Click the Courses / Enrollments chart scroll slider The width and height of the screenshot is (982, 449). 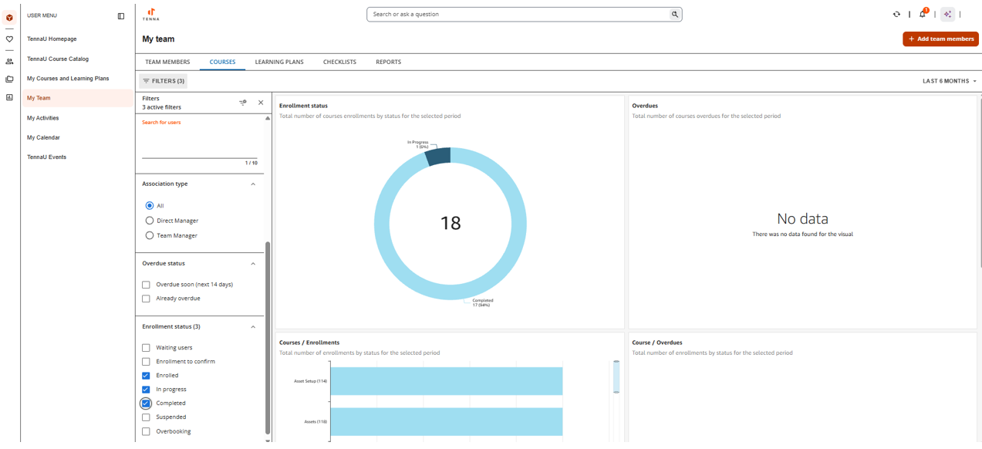(x=616, y=376)
